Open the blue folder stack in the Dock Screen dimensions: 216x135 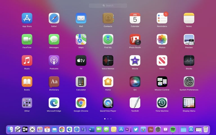point(183,130)
